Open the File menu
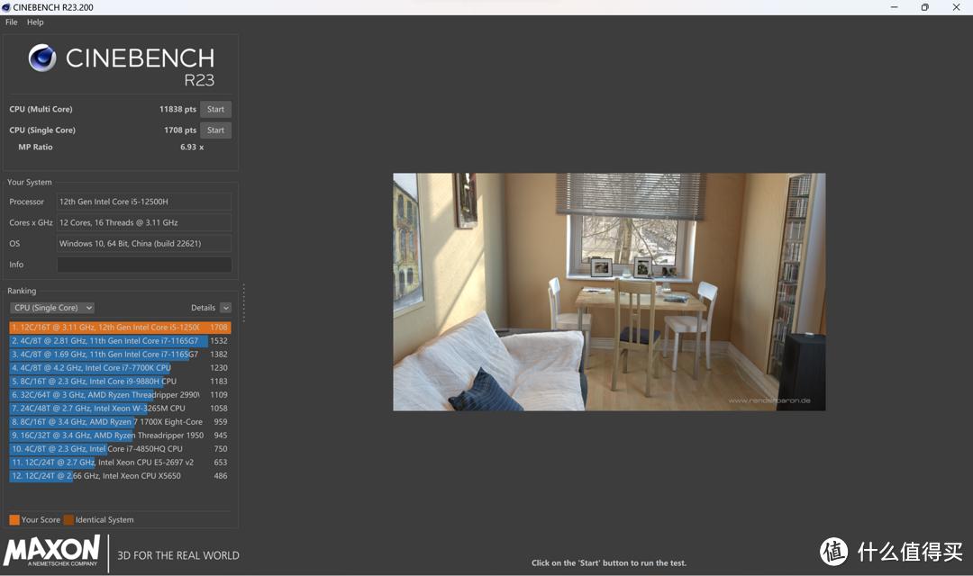Image resolution: width=973 pixels, height=576 pixels. pyautogui.click(x=11, y=22)
